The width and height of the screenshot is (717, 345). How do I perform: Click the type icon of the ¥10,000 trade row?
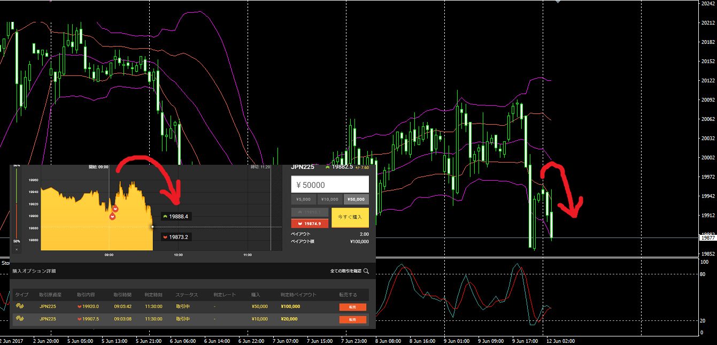point(21,319)
